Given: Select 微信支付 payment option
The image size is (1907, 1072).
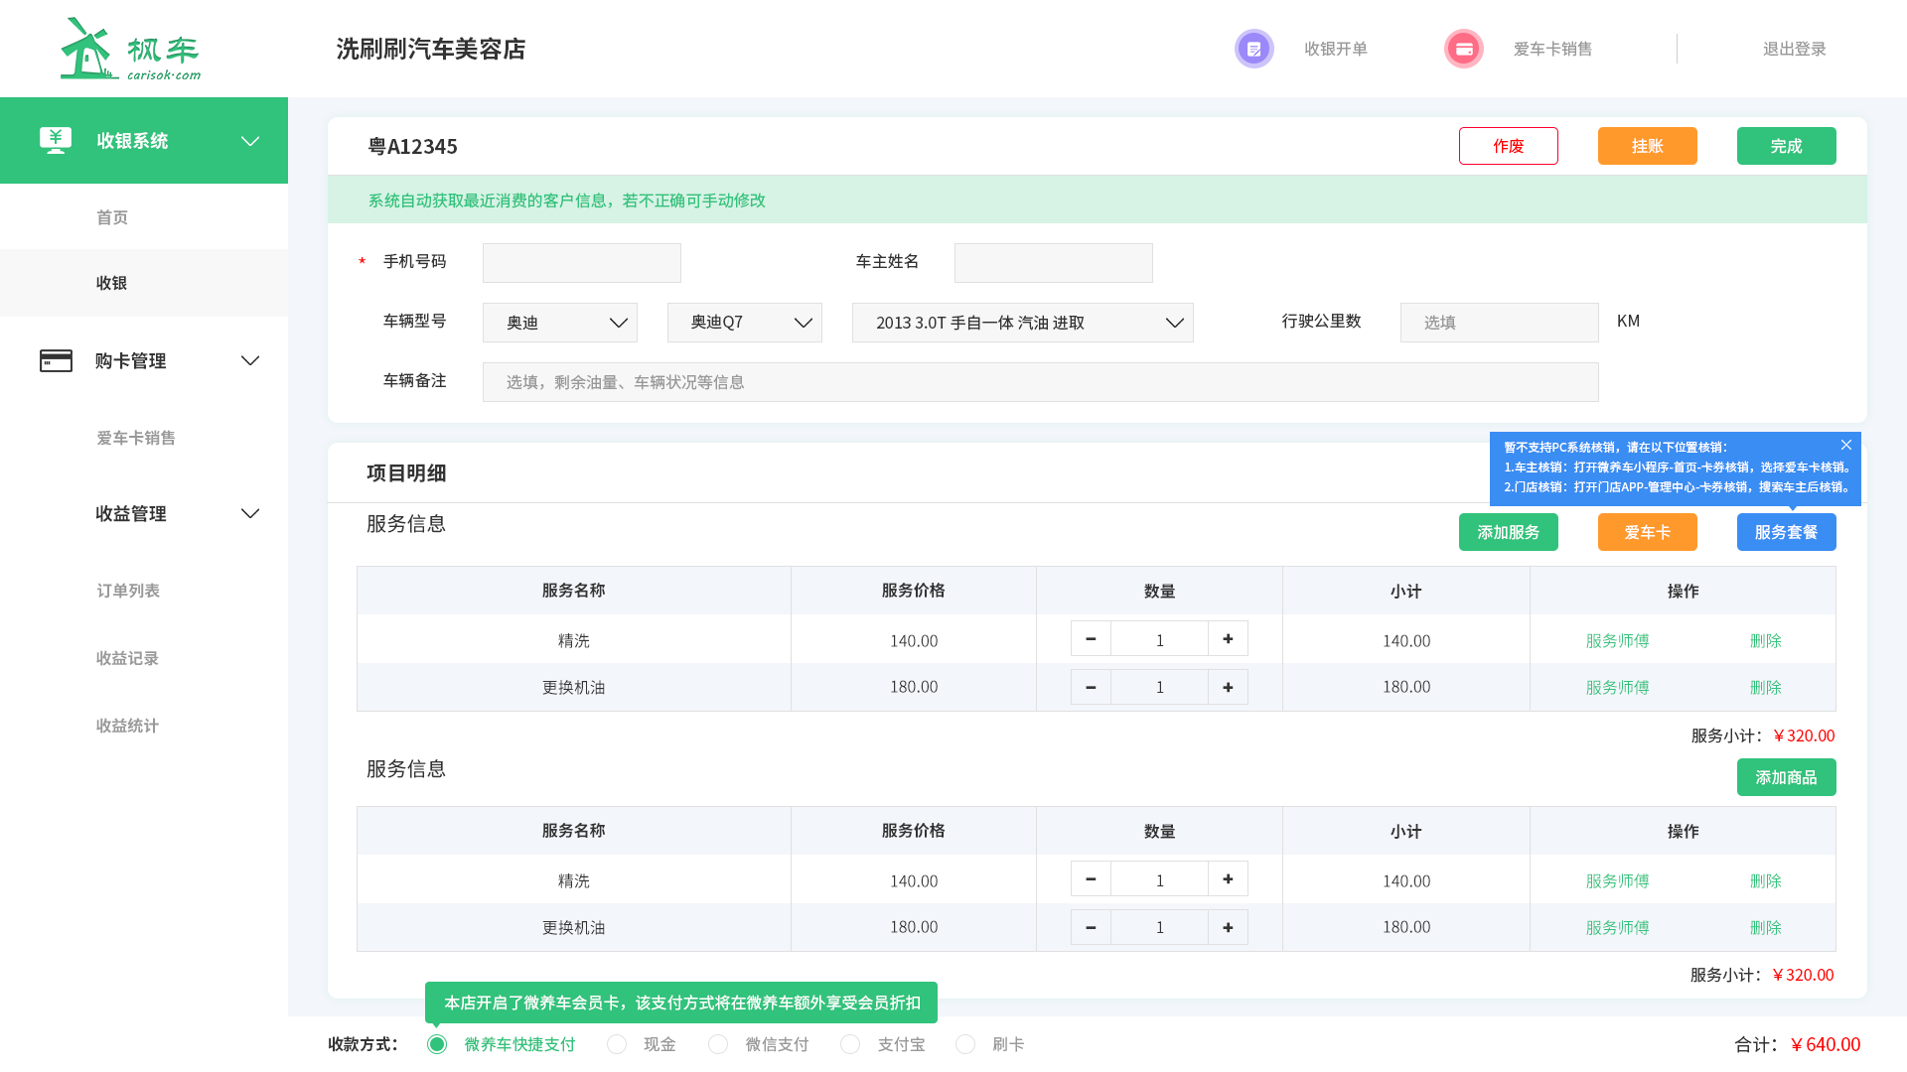Looking at the screenshot, I should [x=718, y=1044].
